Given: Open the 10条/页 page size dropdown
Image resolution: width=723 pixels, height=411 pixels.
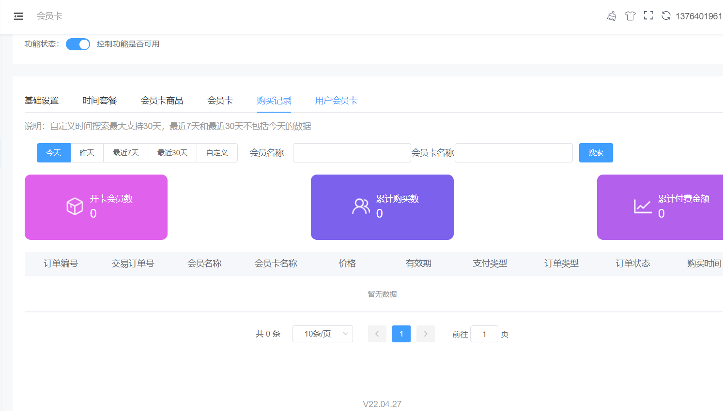Looking at the screenshot, I should tap(323, 334).
